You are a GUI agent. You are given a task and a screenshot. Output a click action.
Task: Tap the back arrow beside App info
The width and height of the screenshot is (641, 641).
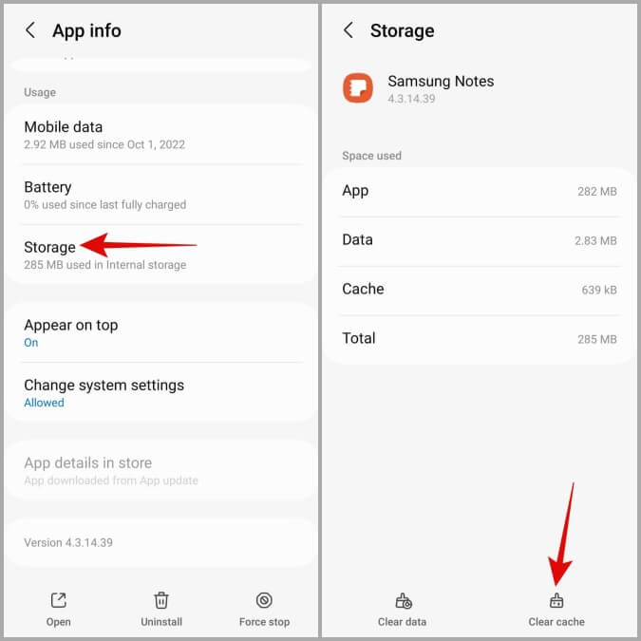30,30
